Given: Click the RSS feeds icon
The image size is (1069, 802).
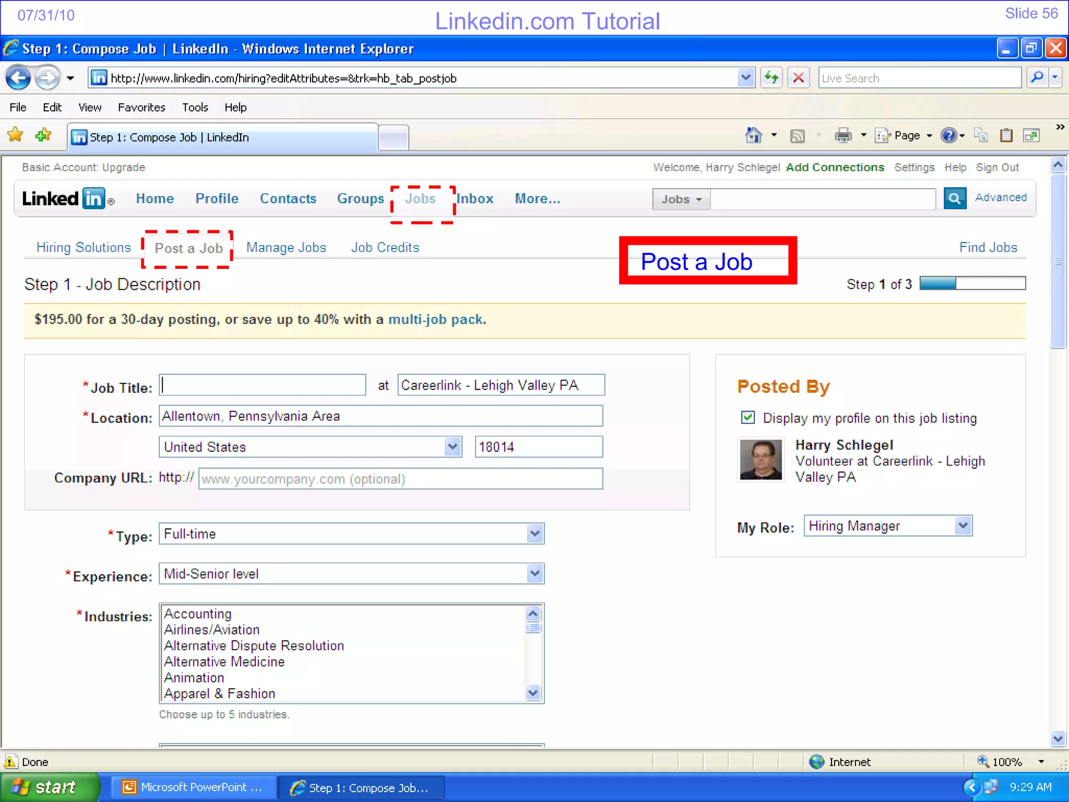Looking at the screenshot, I should (797, 136).
